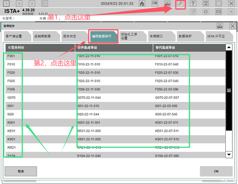Open the wrench settings icon in top toolbar

point(180,4)
